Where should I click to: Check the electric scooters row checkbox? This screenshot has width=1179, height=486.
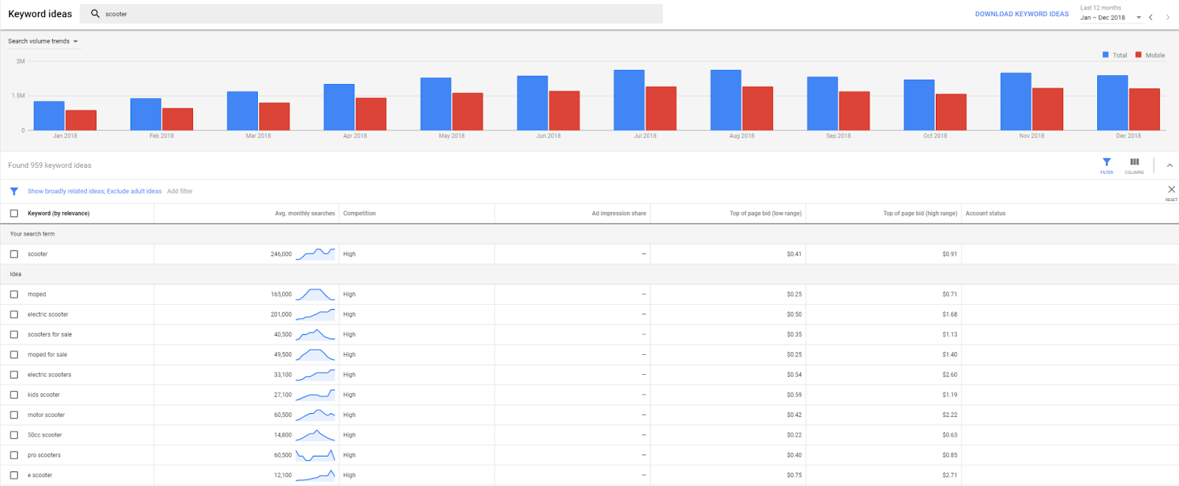pyautogui.click(x=14, y=375)
